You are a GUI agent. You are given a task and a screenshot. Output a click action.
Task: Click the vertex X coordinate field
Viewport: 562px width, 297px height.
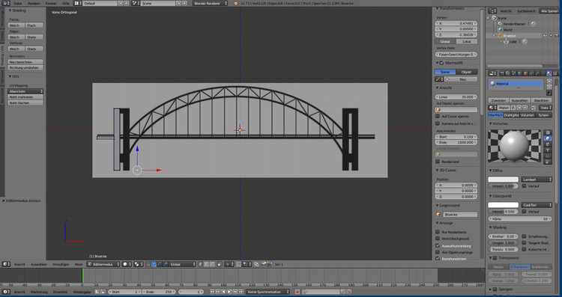(x=456, y=23)
